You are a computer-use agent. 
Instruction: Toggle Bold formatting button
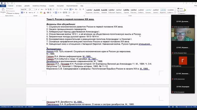pyautogui.click(x=22, y=13)
